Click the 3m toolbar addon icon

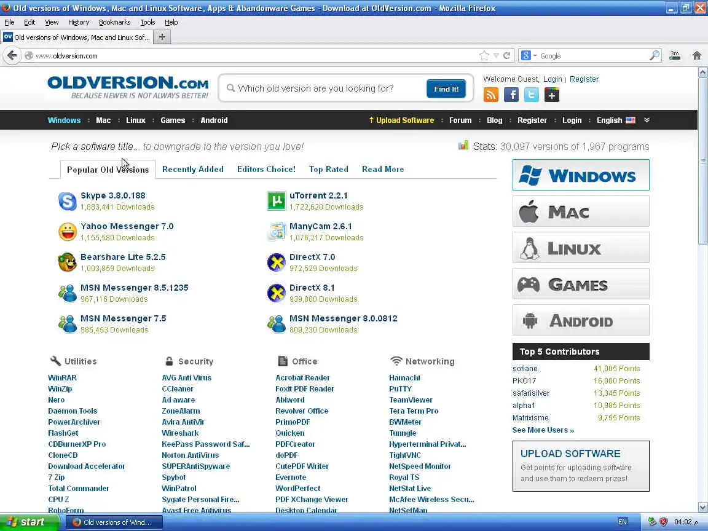click(675, 55)
